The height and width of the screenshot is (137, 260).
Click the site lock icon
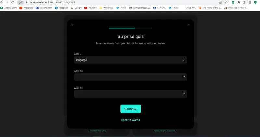[27, 3]
